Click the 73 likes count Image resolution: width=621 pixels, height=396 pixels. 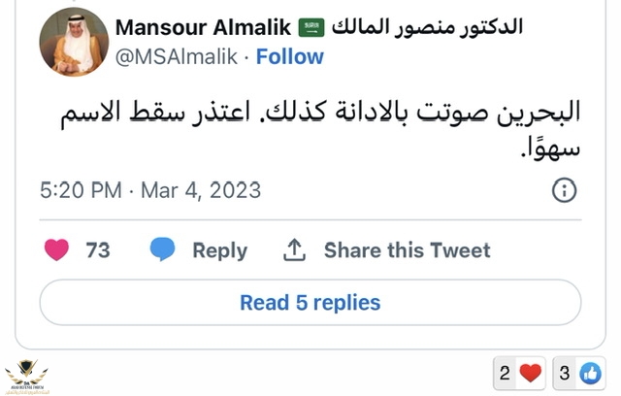tap(97, 249)
